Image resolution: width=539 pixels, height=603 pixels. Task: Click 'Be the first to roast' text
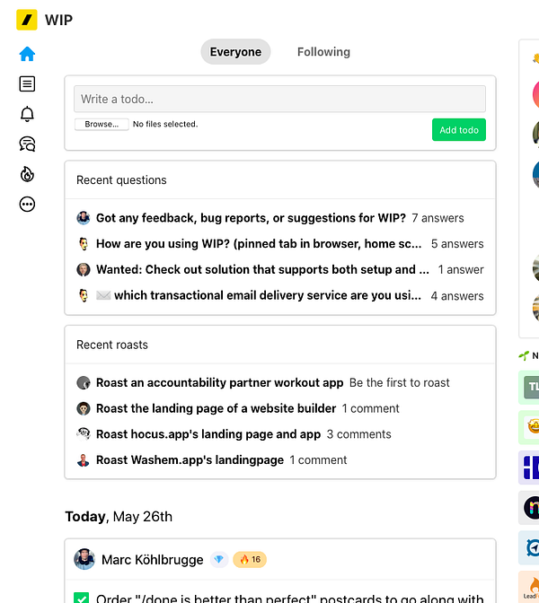[x=400, y=382]
